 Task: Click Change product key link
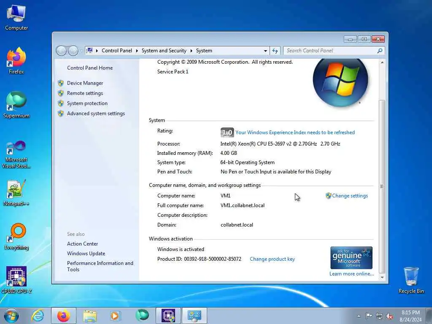272,259
